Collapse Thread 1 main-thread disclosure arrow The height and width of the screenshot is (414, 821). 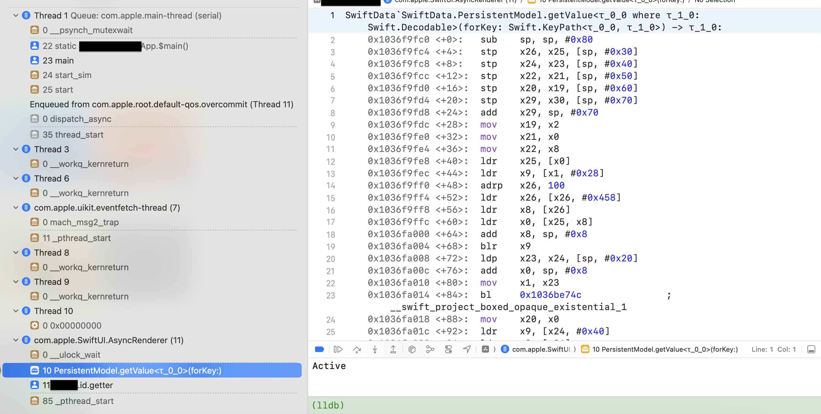point(15,15)
